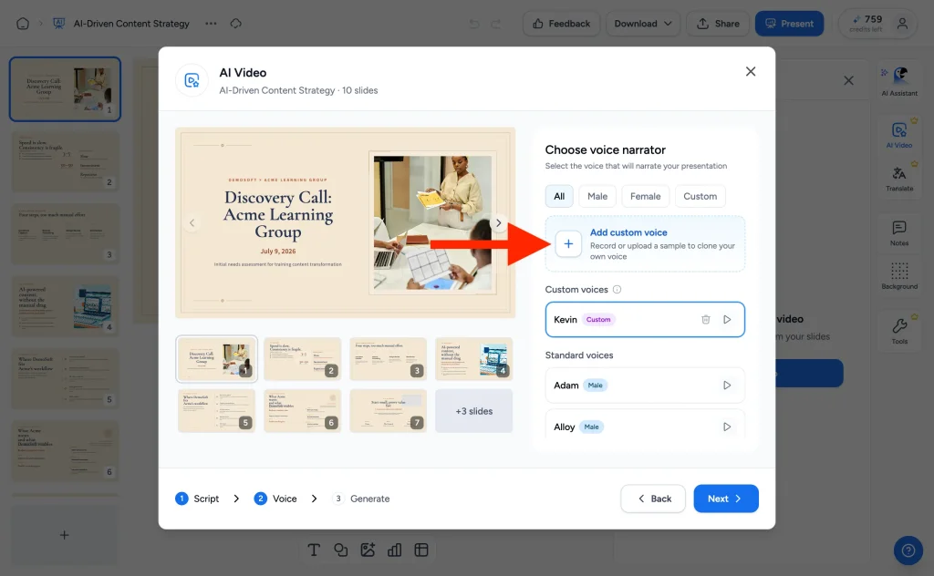
Task: Close the side panel behind dialog
Action: 849,80
